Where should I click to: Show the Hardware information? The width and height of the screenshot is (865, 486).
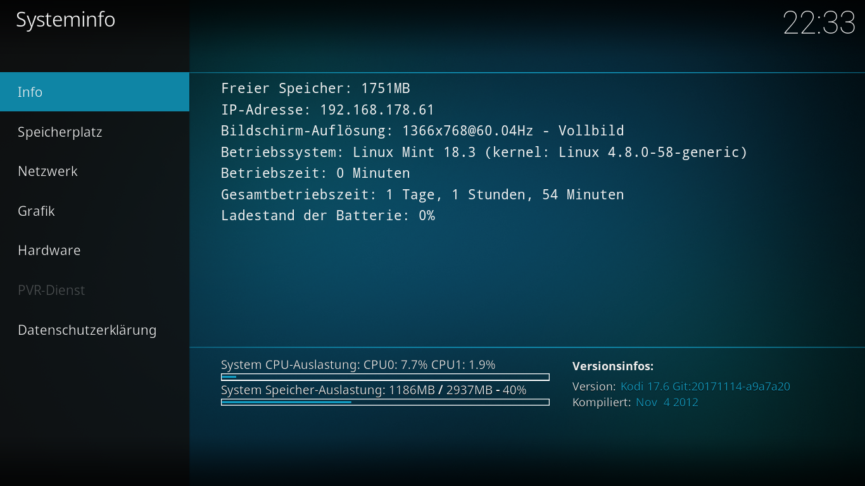pos(94,250)
